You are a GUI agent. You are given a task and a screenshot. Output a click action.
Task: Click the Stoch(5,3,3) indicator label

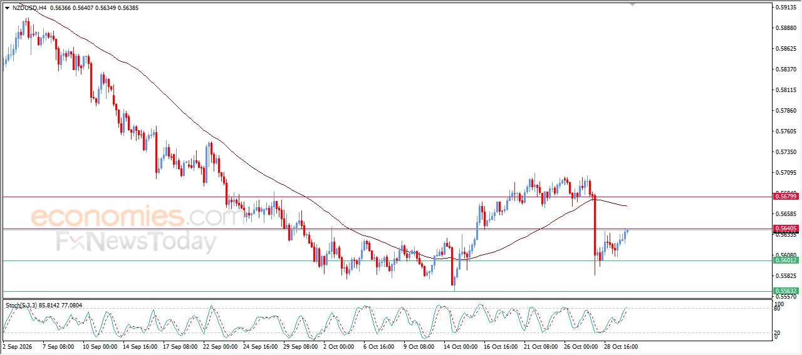tap(21, 306)
